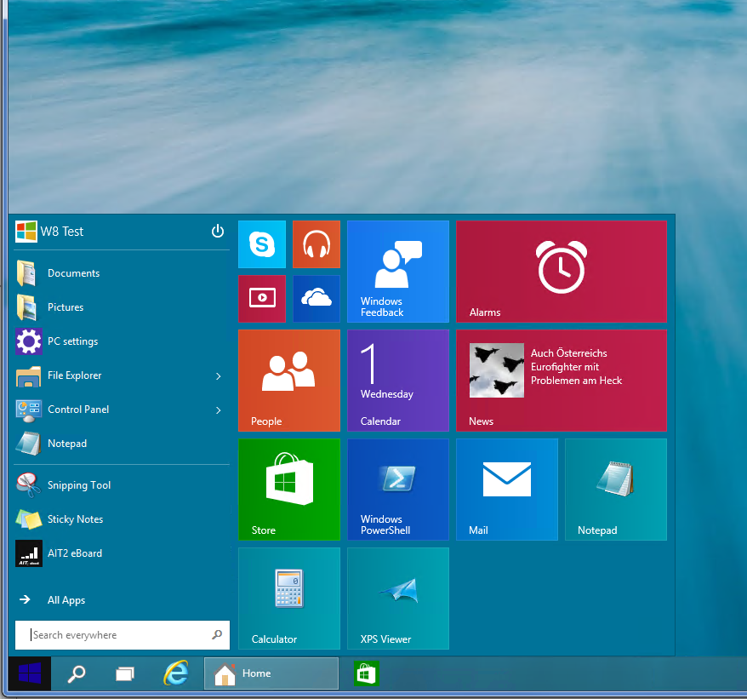Expand the Control Panel submenu arrow
Screen dimensions: 747x699
point(218,410)
